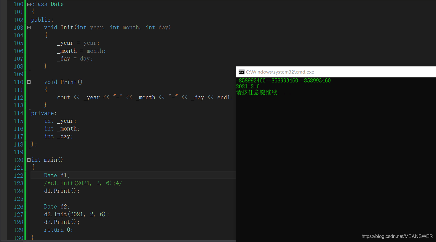Click line number 100 in gutter

point(18,4)
